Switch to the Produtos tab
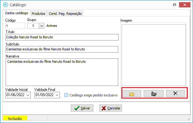Screen dimensions: 193x123 pyautogui.click(x=38, y=14)
